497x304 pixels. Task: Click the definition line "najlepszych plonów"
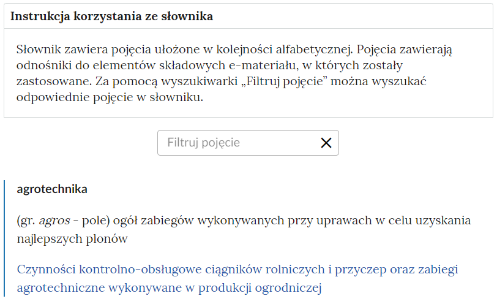pyautogui.click(x=72, y=238)
